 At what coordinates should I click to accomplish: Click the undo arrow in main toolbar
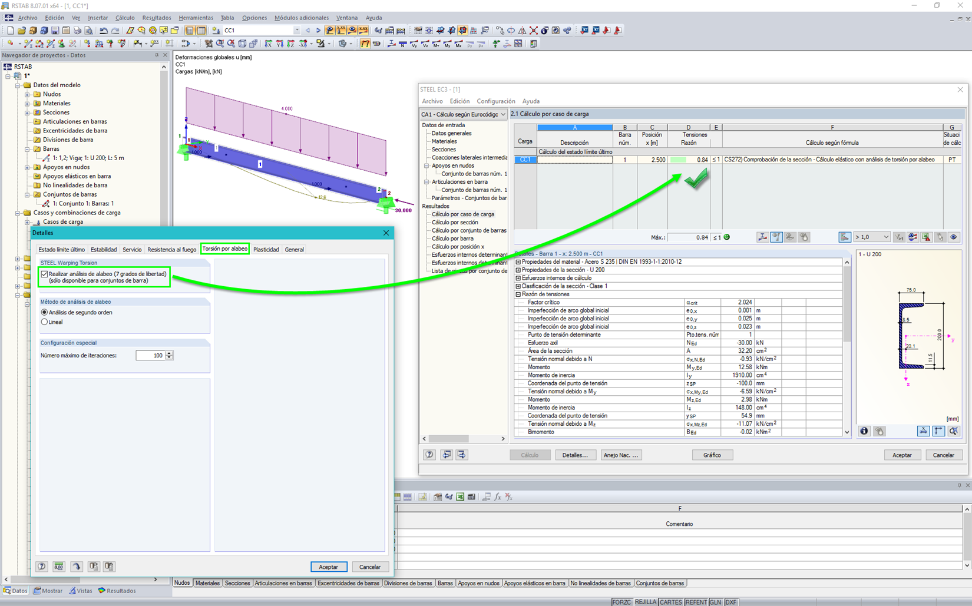tap(104, 30)
